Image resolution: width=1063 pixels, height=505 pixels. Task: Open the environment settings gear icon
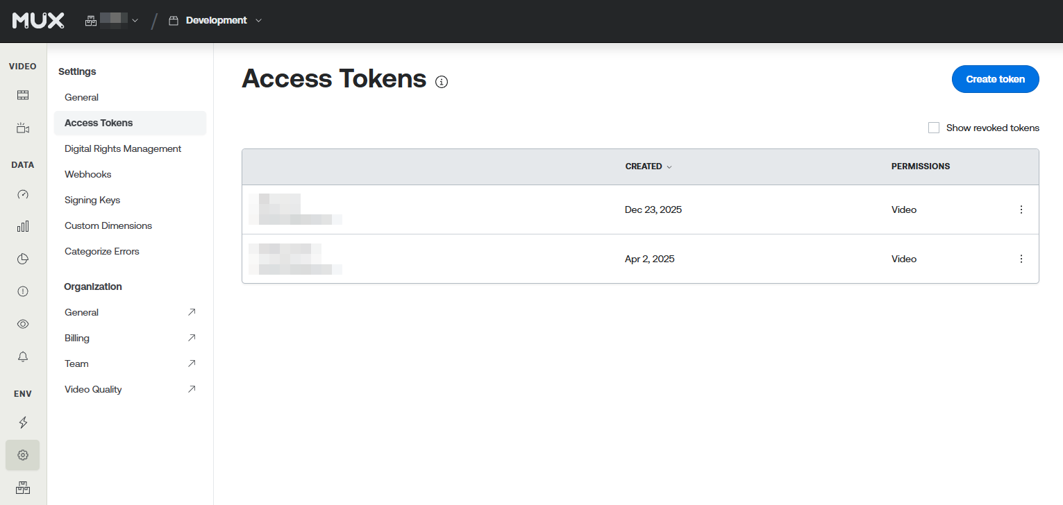23,454
